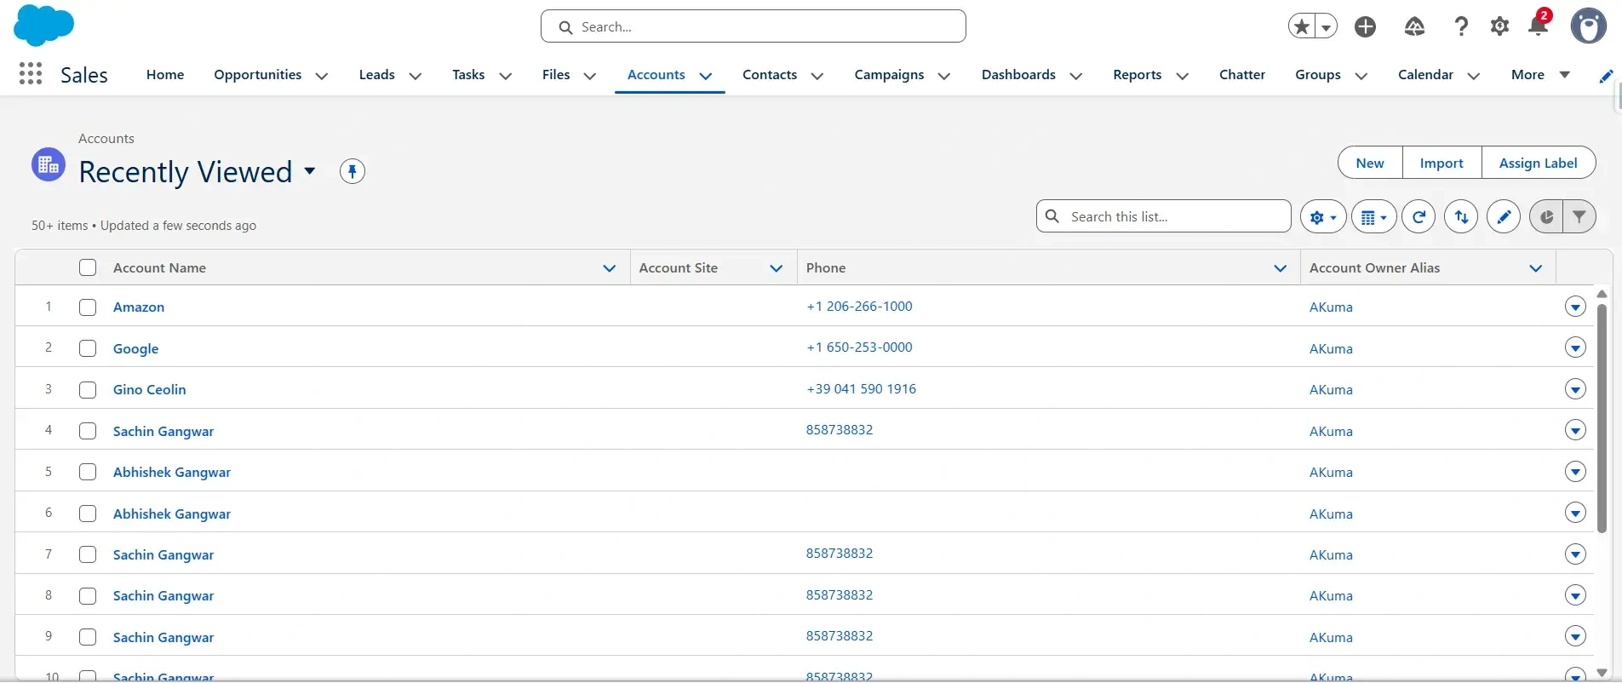1622x683 pixels.
Task: Check the select-all header checkbox
Action: click(88, 267)
